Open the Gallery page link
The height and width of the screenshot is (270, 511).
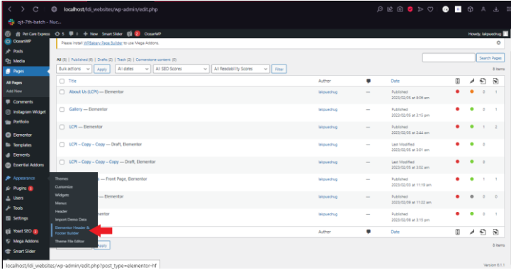(x=76, y=109)
